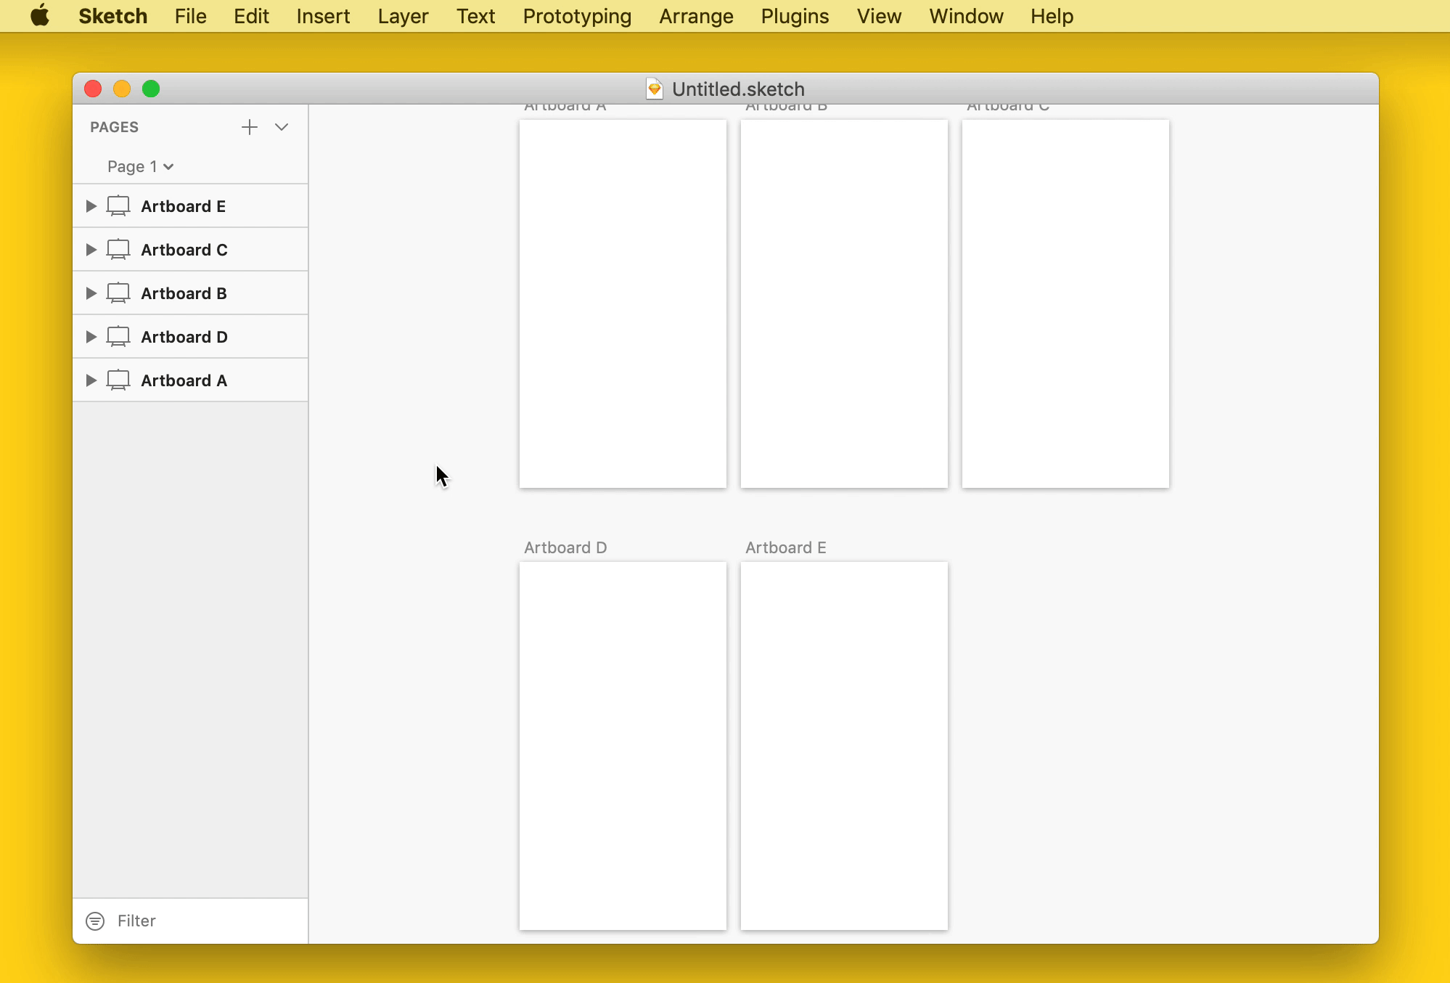This screenshot has height=983, width=1450.
Task: Expand the Artboard E layer group
Action: 91,206
